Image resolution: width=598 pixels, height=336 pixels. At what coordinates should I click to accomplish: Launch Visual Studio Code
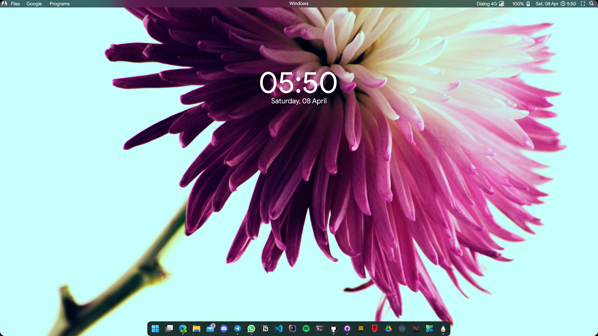point(279,328)
